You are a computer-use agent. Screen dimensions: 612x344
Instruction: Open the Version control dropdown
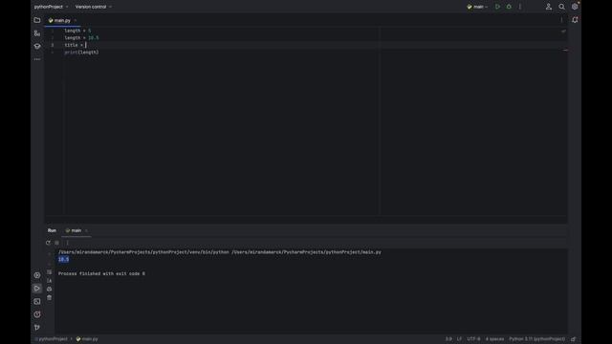pyautogui.click(x=94, y=7)
